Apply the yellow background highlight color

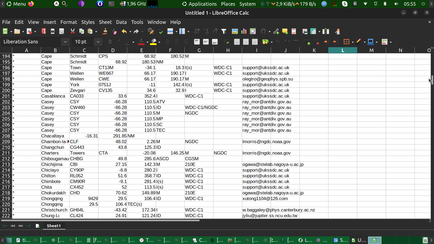154,42
